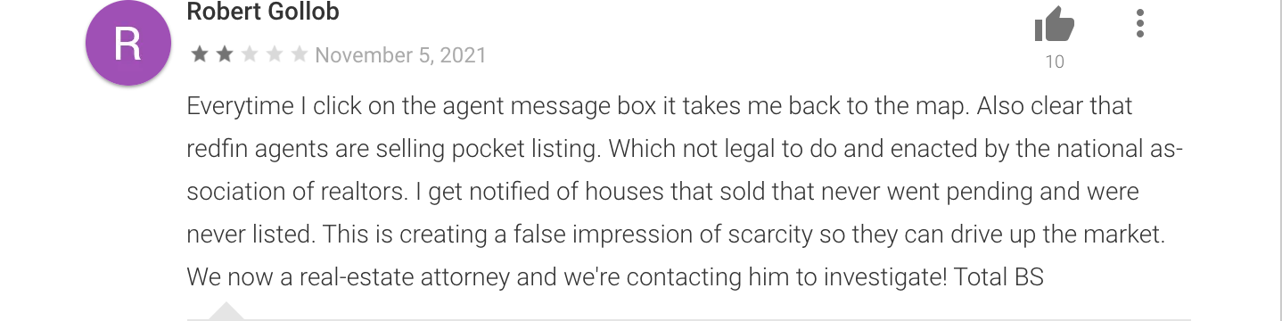The height and width of the screenshot is (321, 1282).
Task: Click the line beginning "sociation of realtors"
Action: 663,192
